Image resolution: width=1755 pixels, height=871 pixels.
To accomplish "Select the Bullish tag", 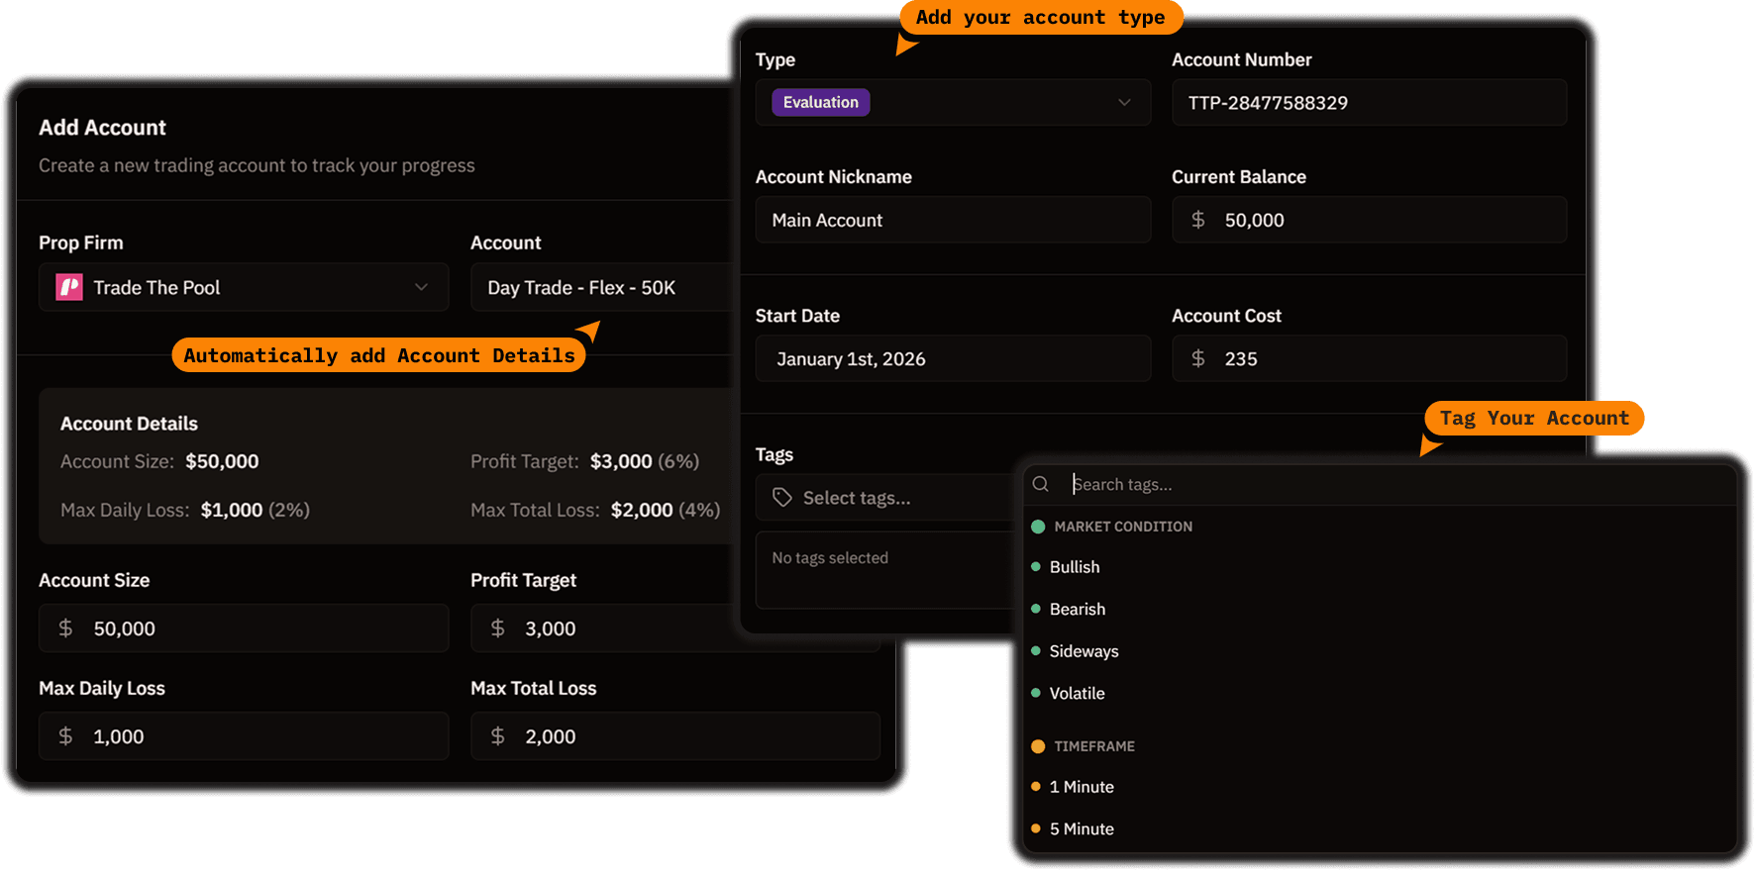I will (x=1075, y=567).
